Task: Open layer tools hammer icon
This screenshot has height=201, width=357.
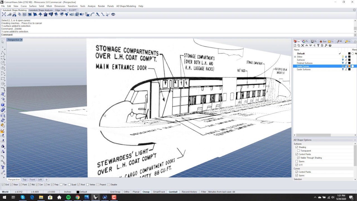Action: (326, 46)
